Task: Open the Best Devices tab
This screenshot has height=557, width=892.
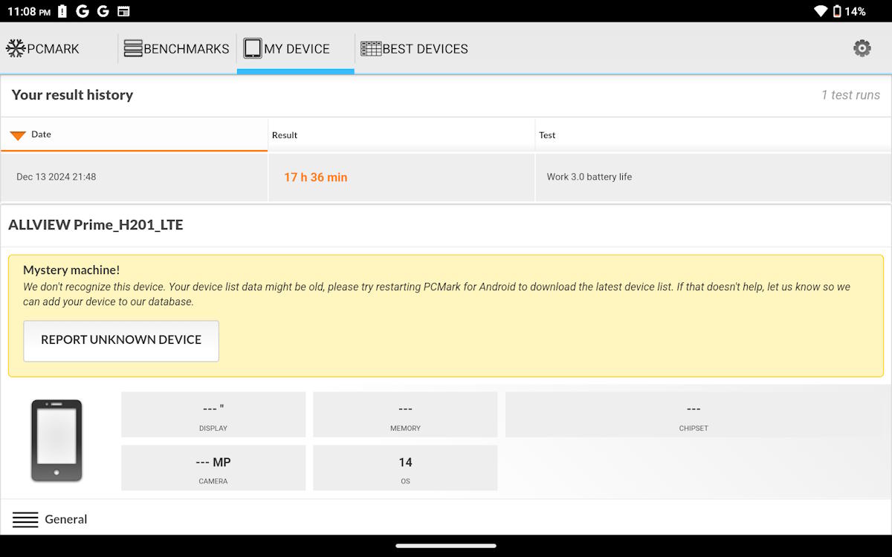Action: (414, 48)
